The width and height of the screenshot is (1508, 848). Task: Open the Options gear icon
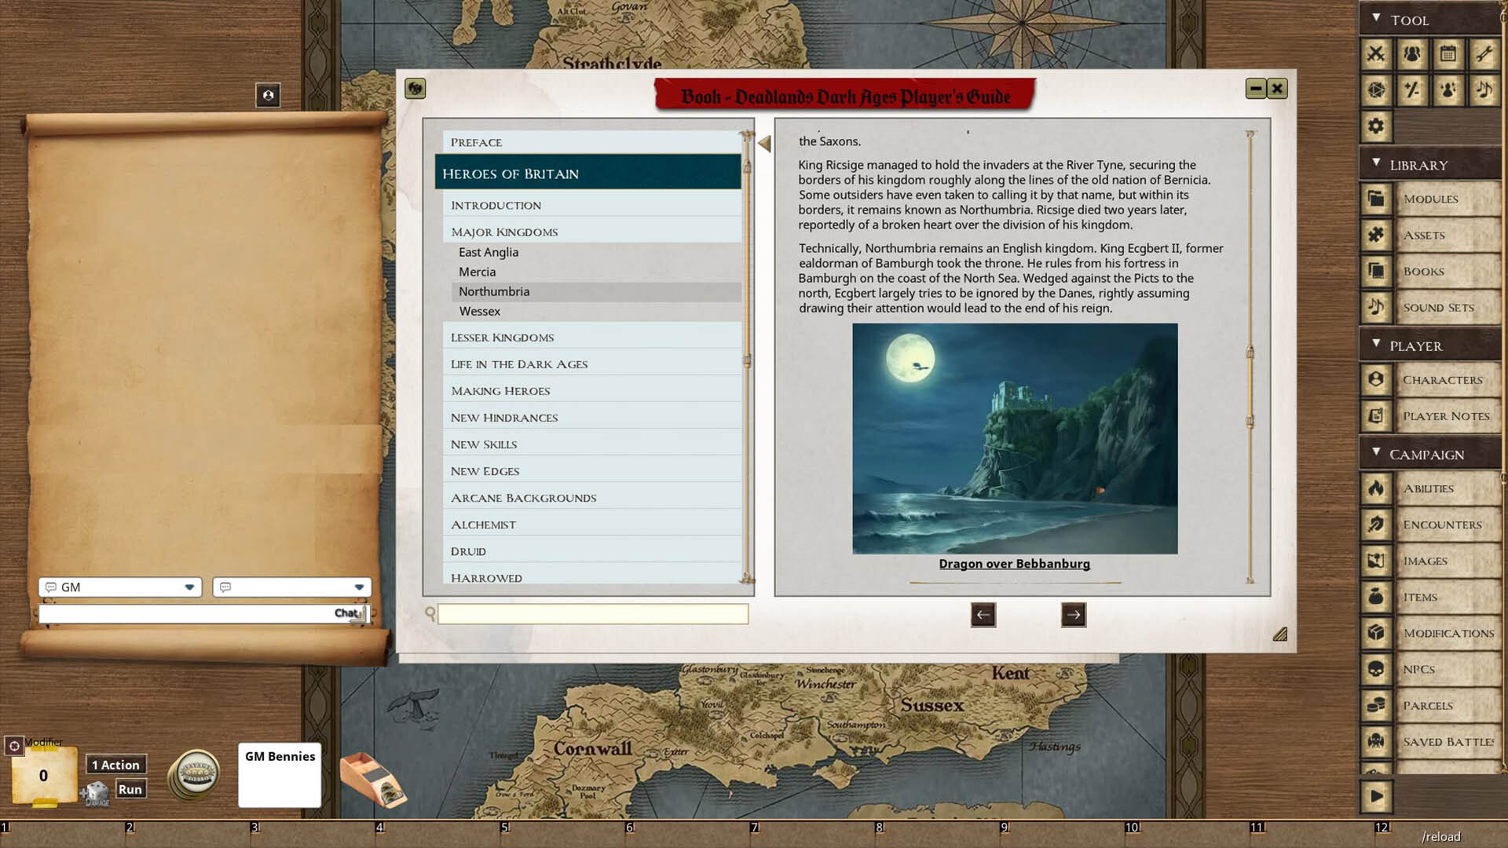[1376, 126]
